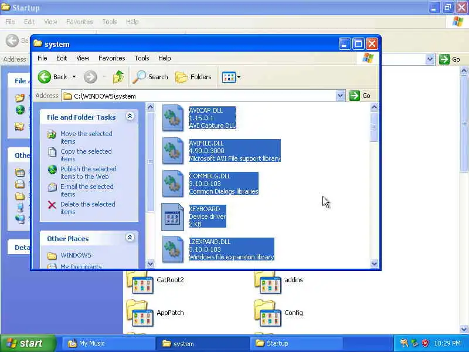Click the Start button
The height and width of the screenshot is (352, 469).
click(28, 343)
